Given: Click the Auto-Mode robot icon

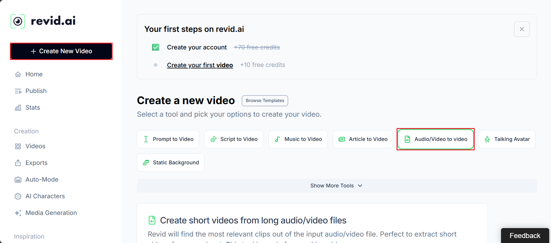Looking at the screenshot, I should [18, 180].
